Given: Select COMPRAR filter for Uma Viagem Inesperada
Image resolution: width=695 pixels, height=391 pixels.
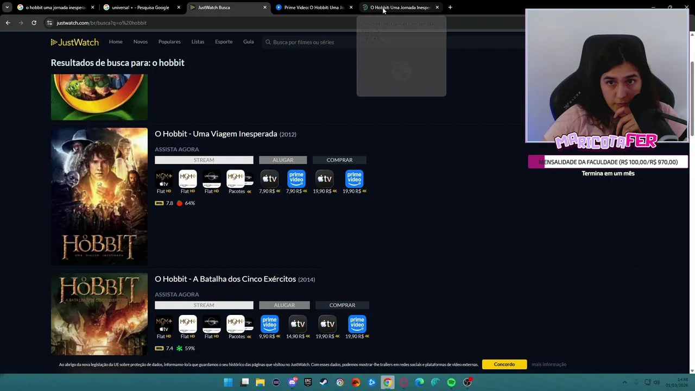Looking at the screenshot, I should pyautogui.click(x=339, y=160).
